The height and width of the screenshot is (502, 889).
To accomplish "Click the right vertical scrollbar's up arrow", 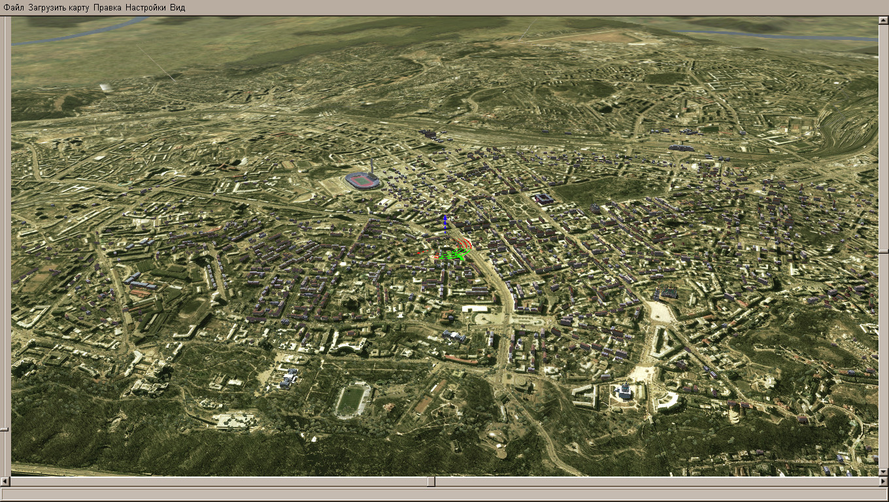I will pyautogui.click(x=883, y=21).
